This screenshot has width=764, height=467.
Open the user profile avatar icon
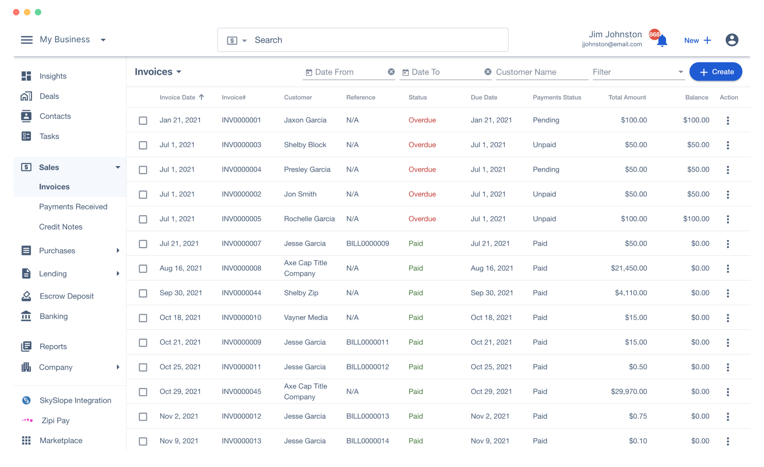click(x=731, y=40)
